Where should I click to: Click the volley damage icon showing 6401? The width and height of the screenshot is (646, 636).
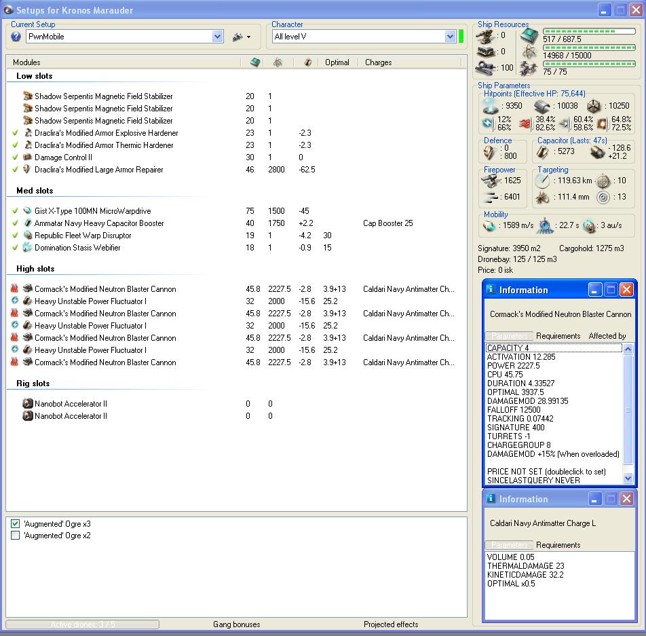pos(490,197)
